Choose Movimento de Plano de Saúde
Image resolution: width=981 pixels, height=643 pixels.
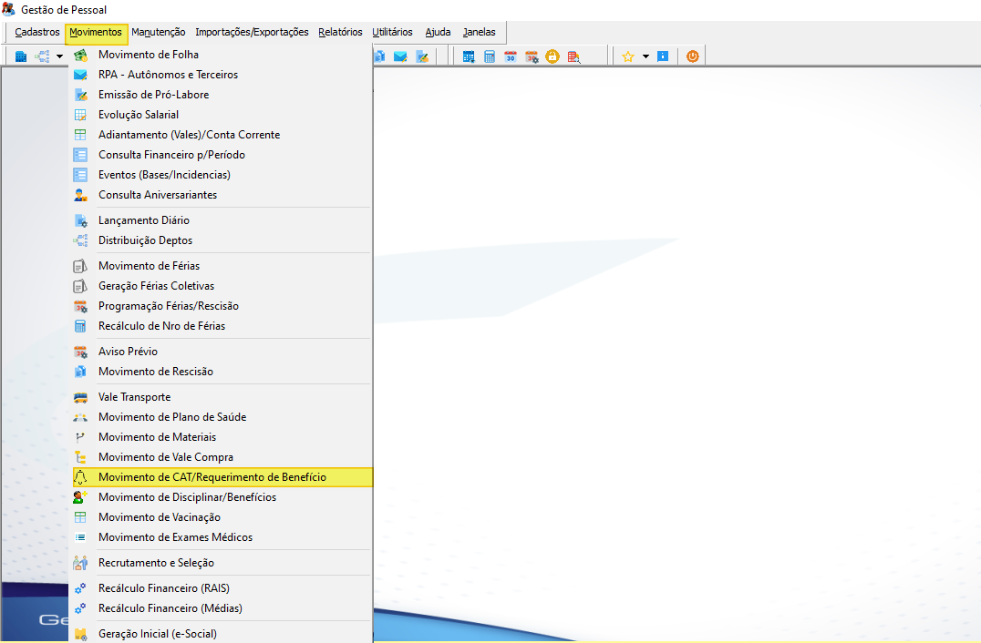222,417
